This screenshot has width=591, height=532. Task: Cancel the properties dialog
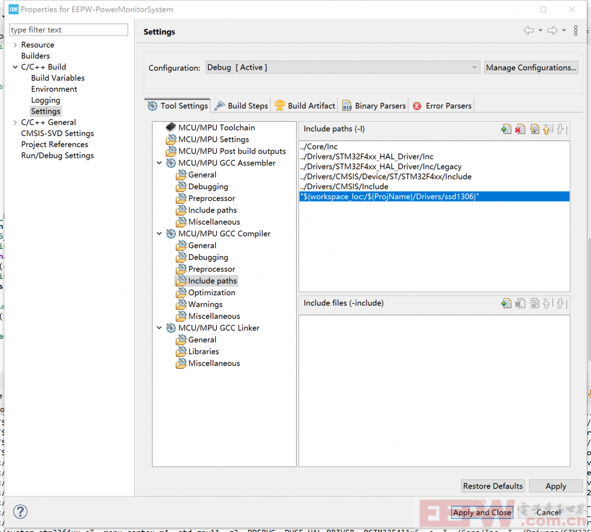coord(548,512)
